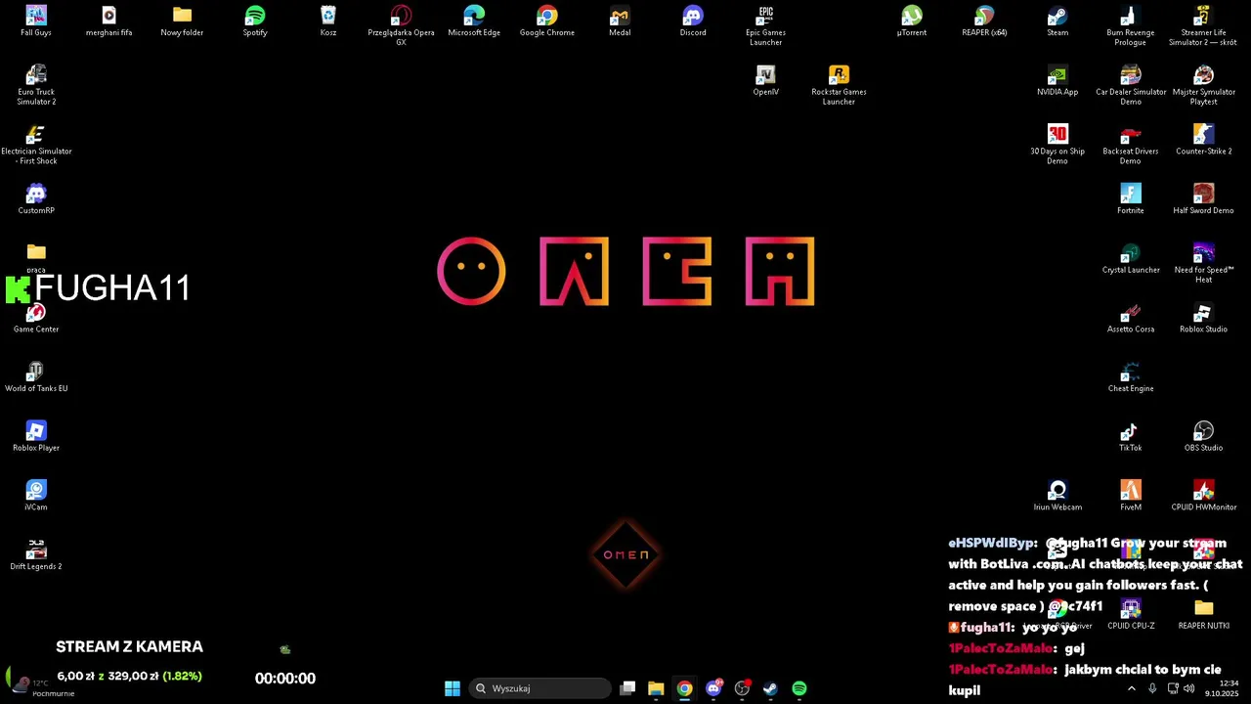
Task: Launch CustomRP desktop shortcut
Action: [36, 199]
